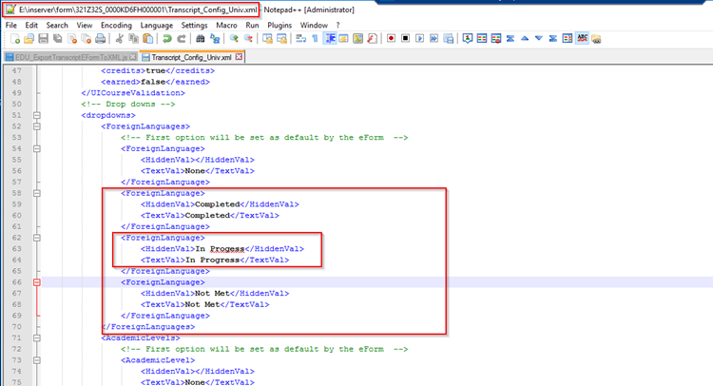
Task: Toggle show all characters pilcrow icon
Action: pyautogui.click(x=315, y=39)
